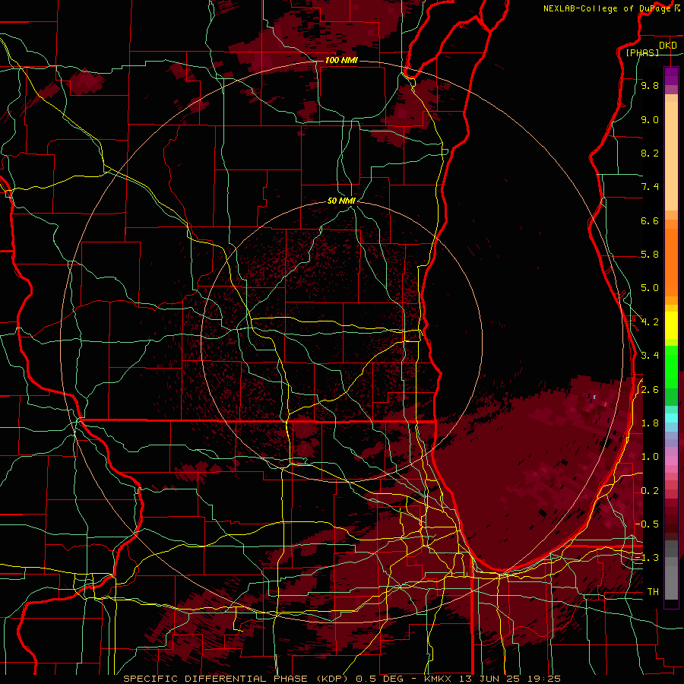Click the NEXLAB-College of DuPage label
Viewport: 684px width, 684px height.
(606, 8)
